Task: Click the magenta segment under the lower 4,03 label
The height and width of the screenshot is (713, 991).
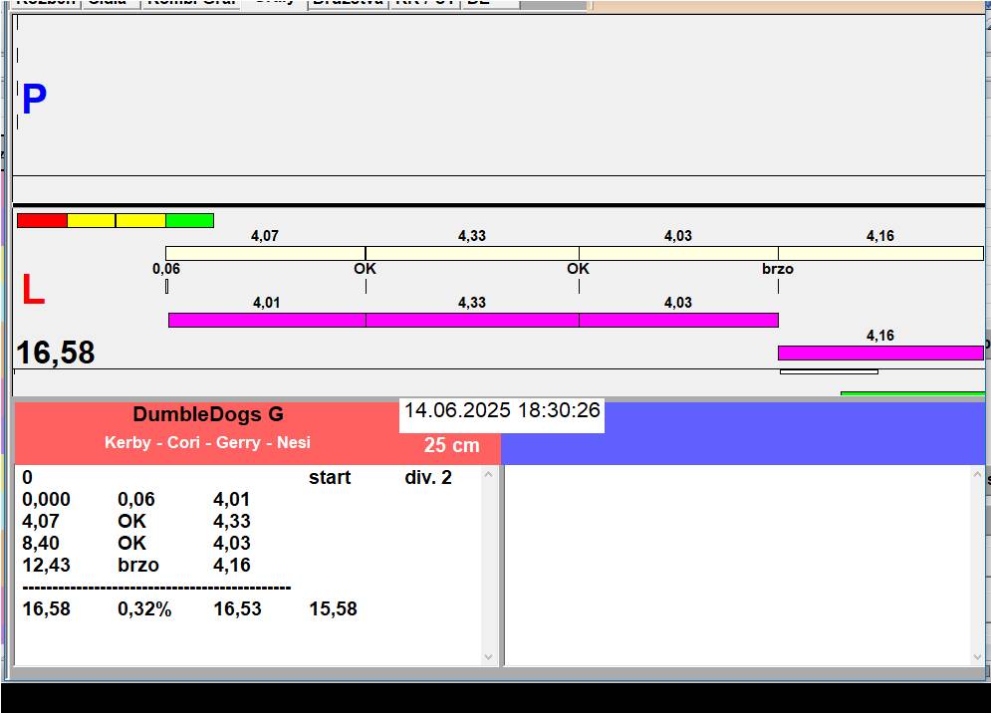Action: click(x=679, y=320)
